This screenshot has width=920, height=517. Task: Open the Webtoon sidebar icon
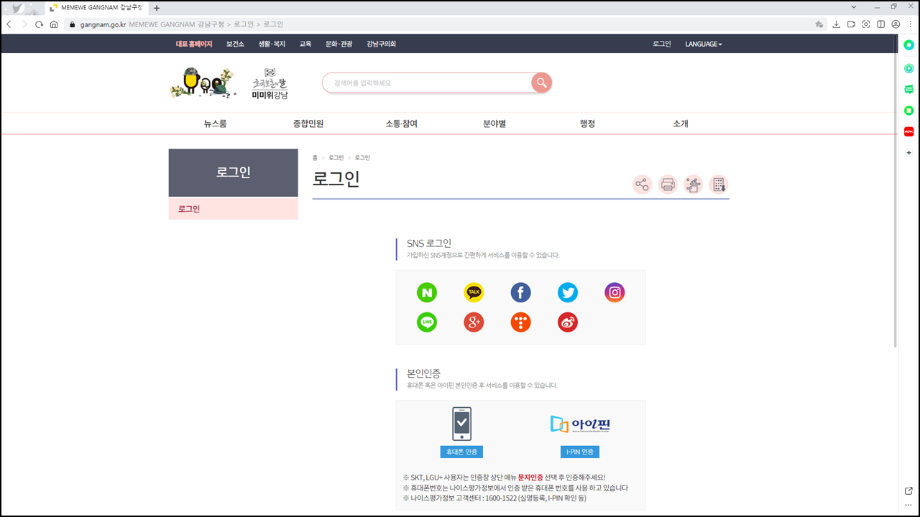[908, 89]
